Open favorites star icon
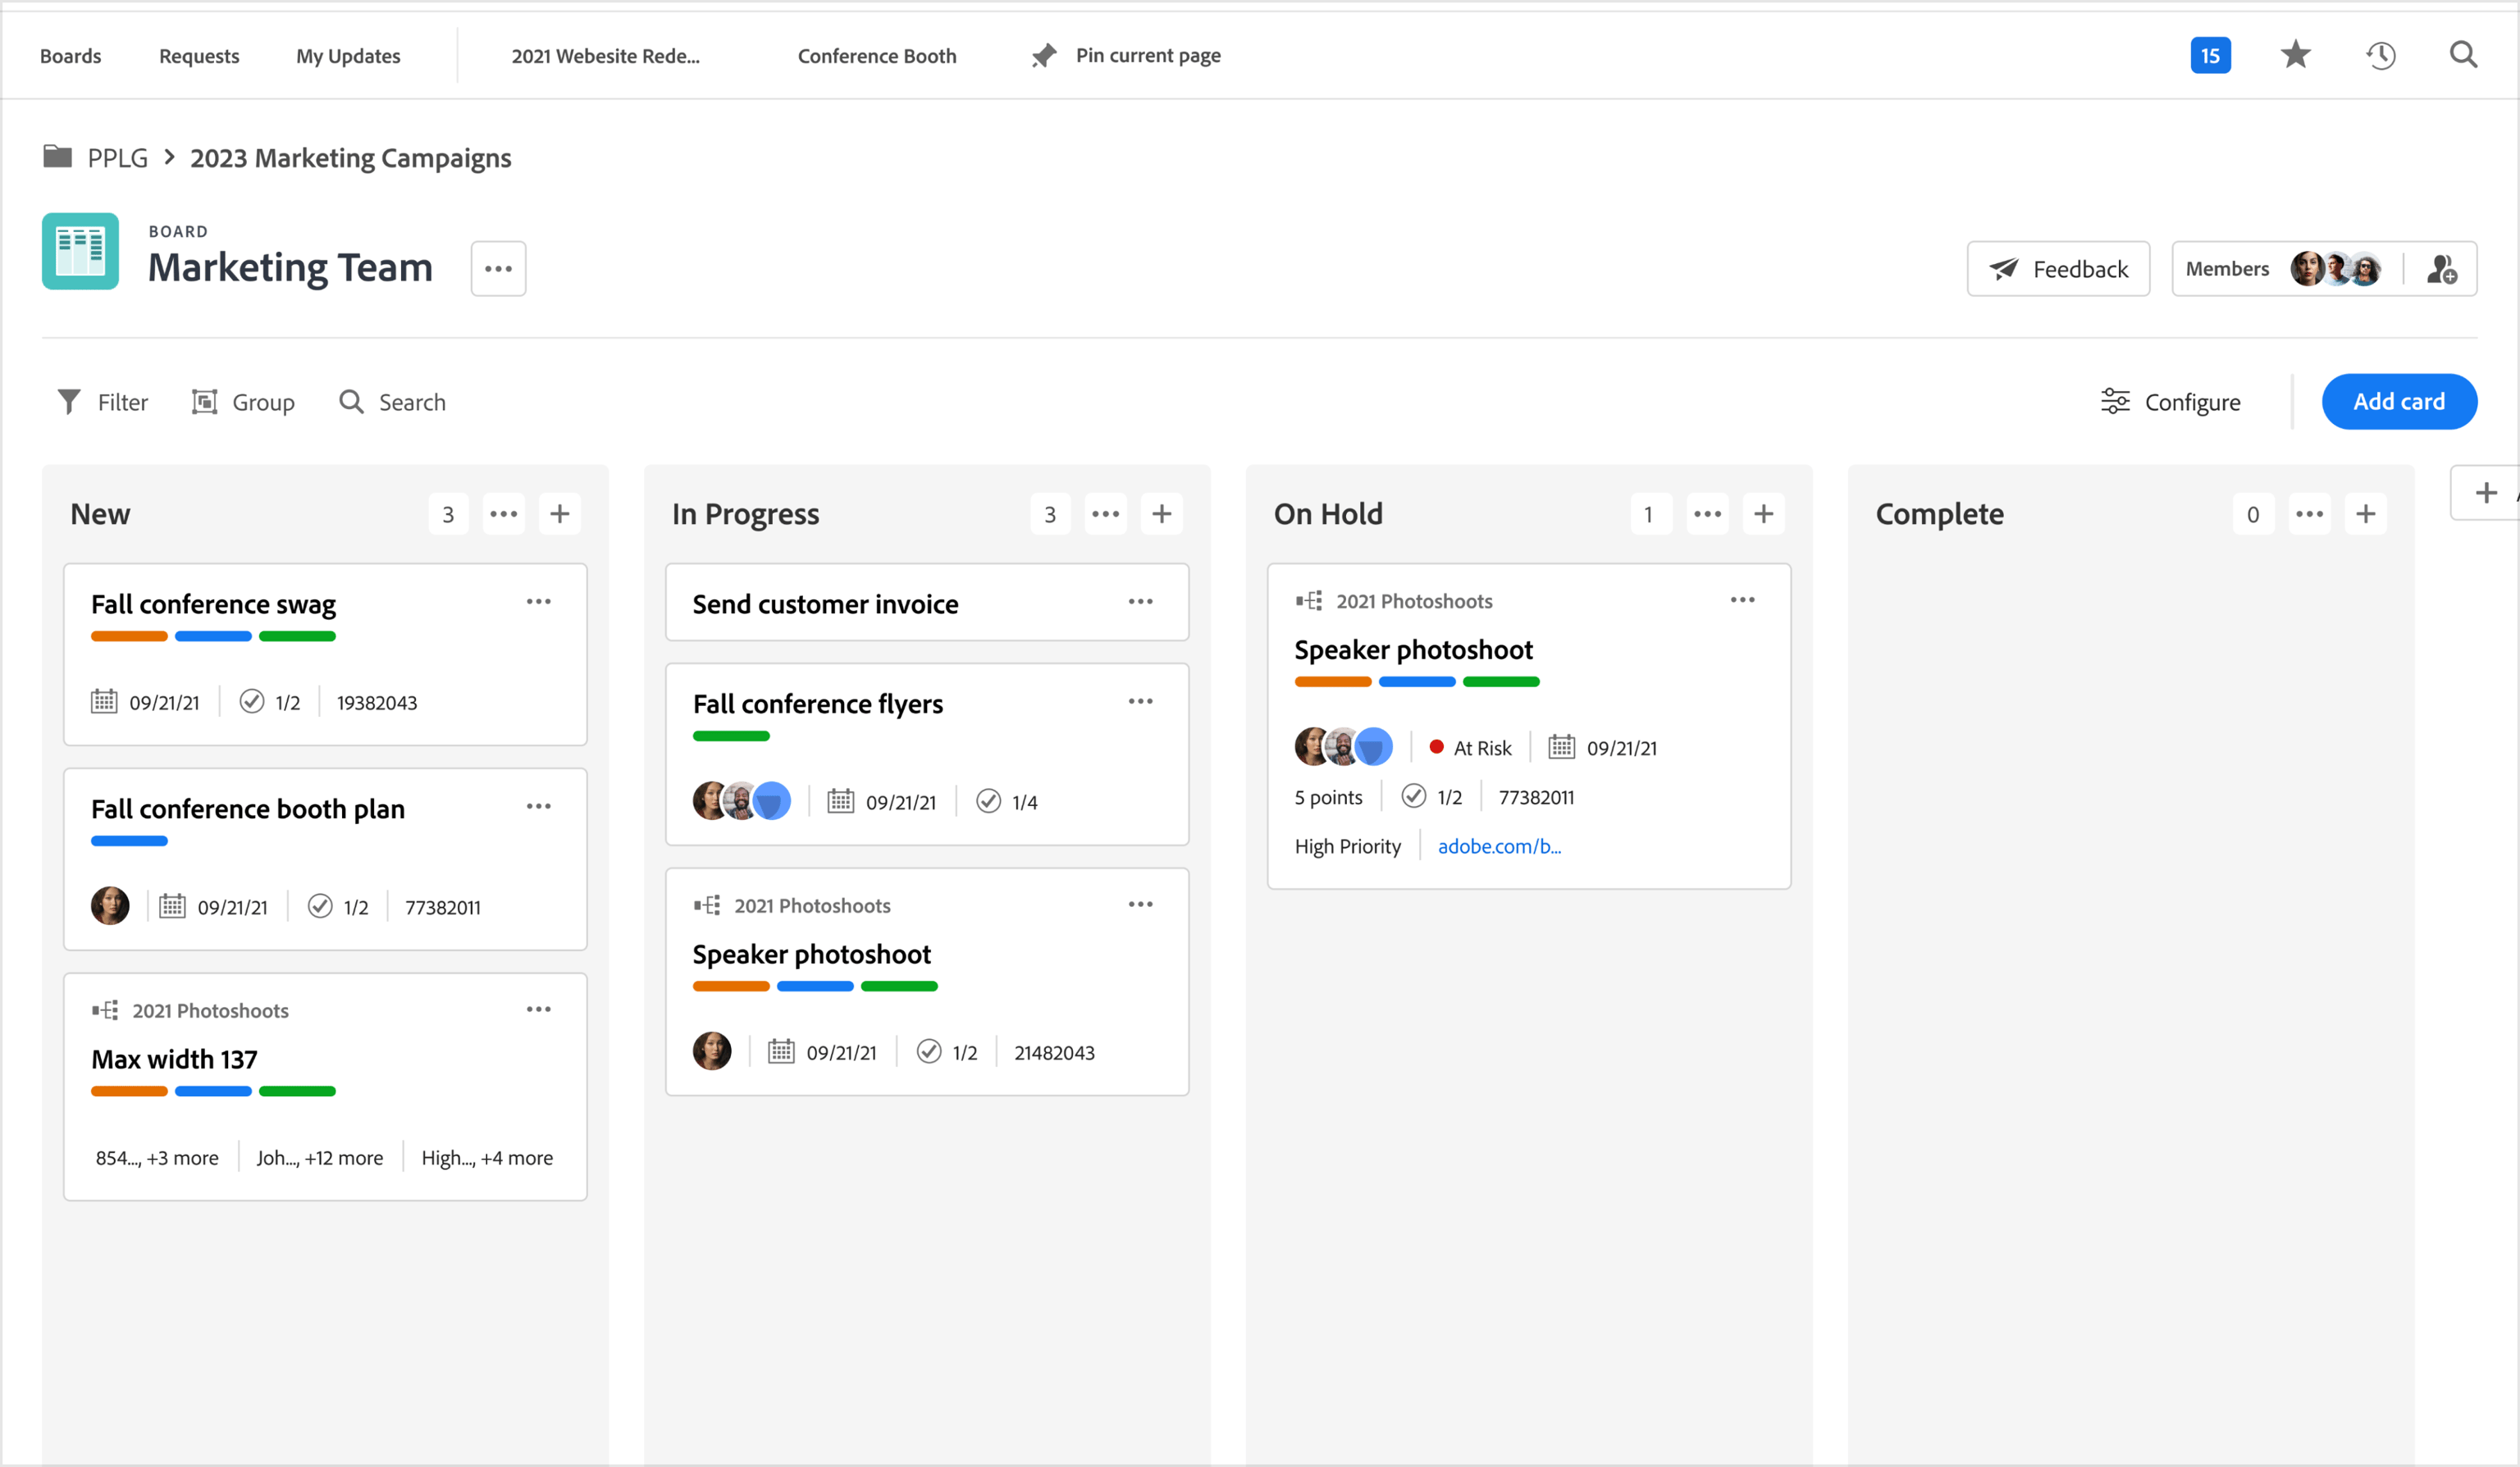The width and height of the screenshot is (2520, 1467). point(2295,55)
